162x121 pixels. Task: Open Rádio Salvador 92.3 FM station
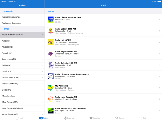pyautogui.click(x=103, y=65)
